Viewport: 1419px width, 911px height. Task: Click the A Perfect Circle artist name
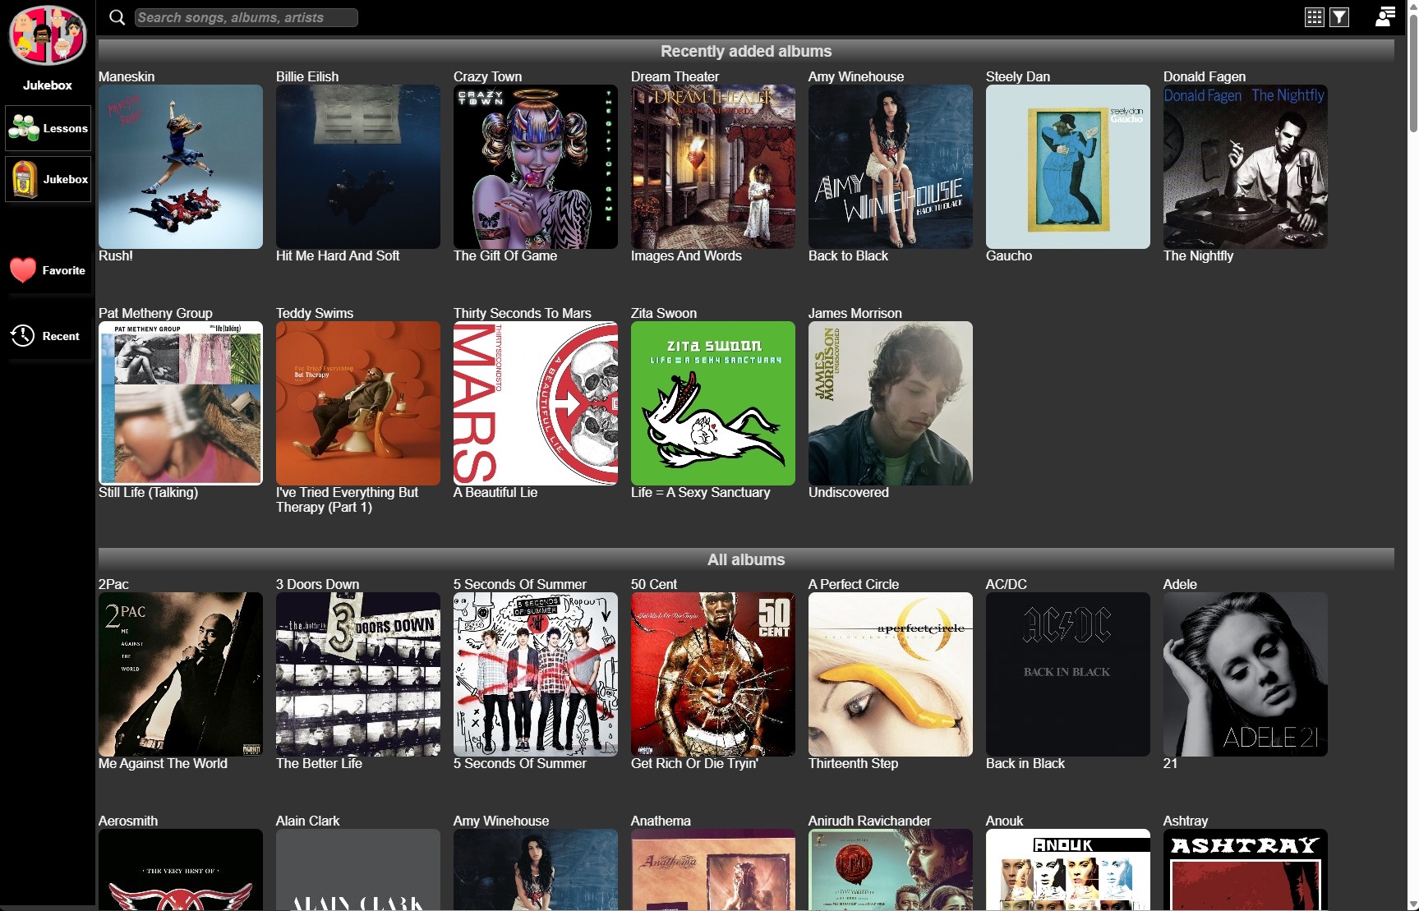point(854,584)
